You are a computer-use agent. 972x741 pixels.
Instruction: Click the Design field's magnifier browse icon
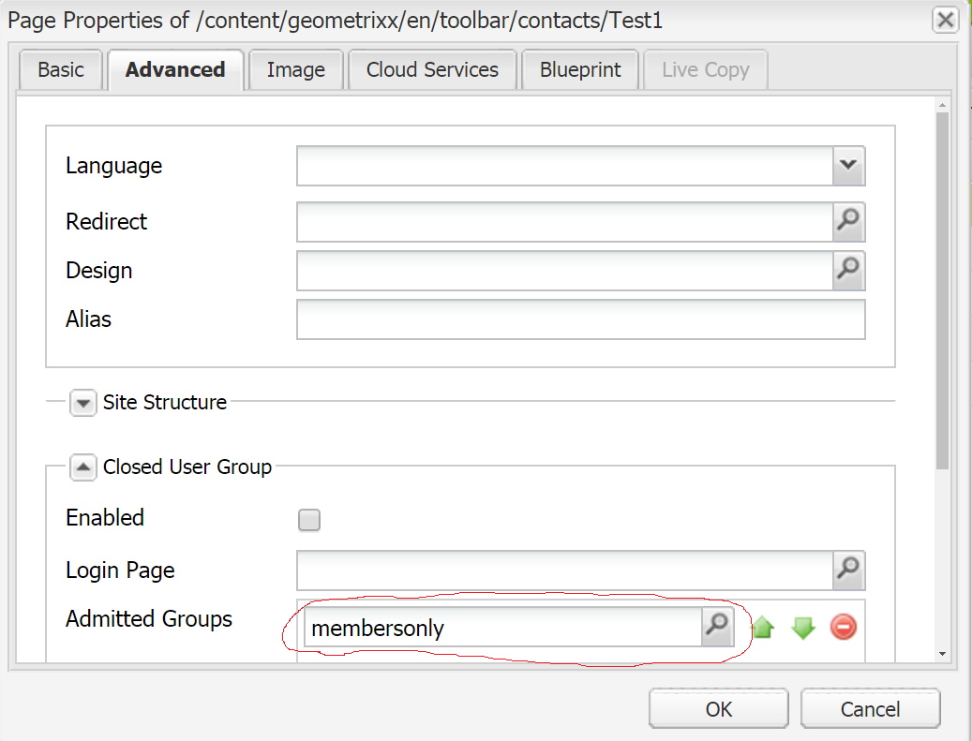[848, 271]
